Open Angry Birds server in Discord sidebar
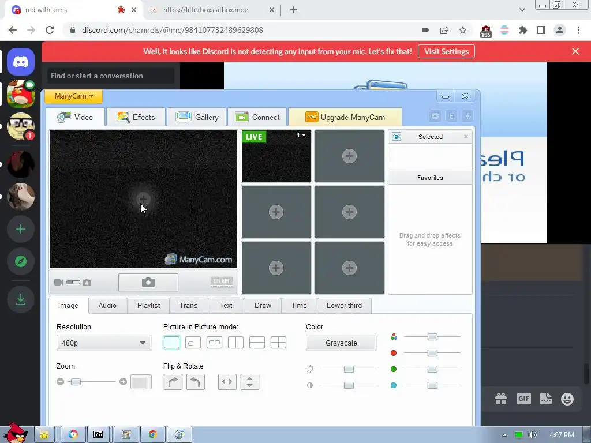Image resolution: width=591 pixels, height=443 pixels. pyautogui.click(x=21, y=94)
